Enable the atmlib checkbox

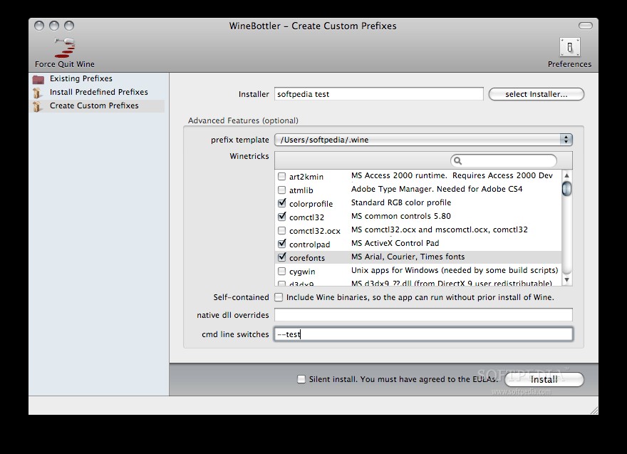(282, 190)
